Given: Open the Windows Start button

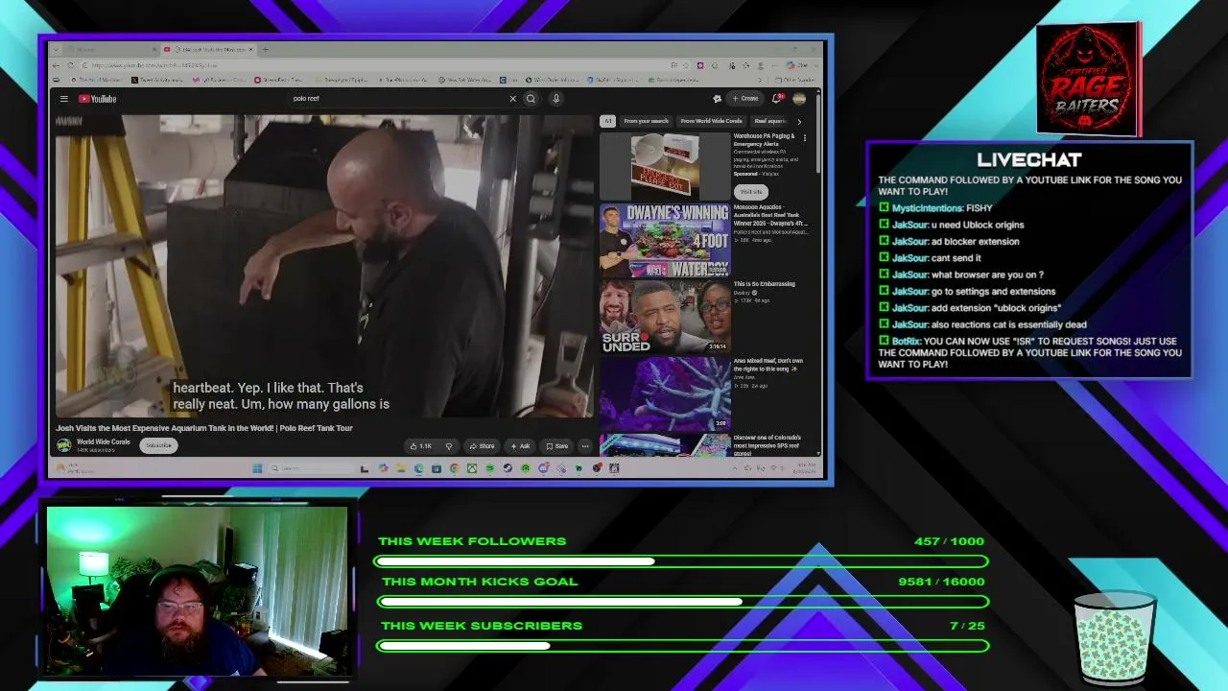Looking at the screenshot, I should click(257, 468).
